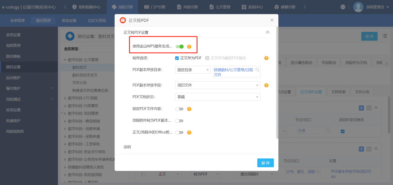This screenshot has width=393, height=185.
Task: Click the help icon next to 转存选项
Action: point(266,58)
